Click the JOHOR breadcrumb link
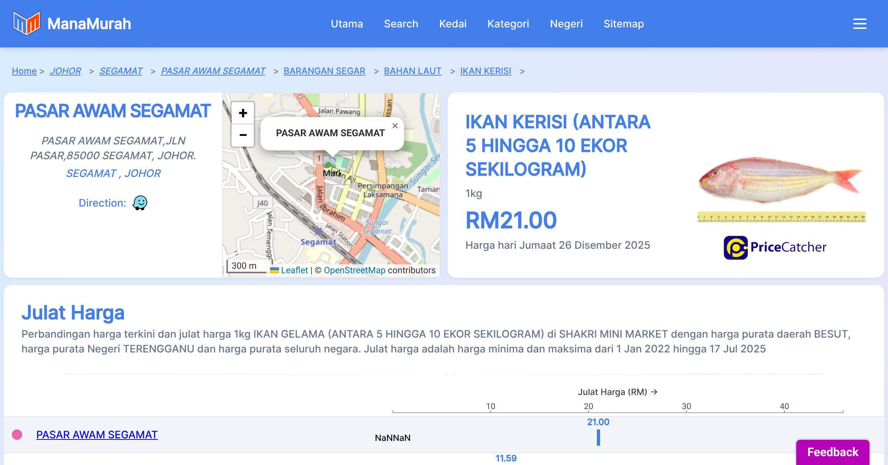The height and width of the screenshot is (465, 888). click(x=65, y=71)
